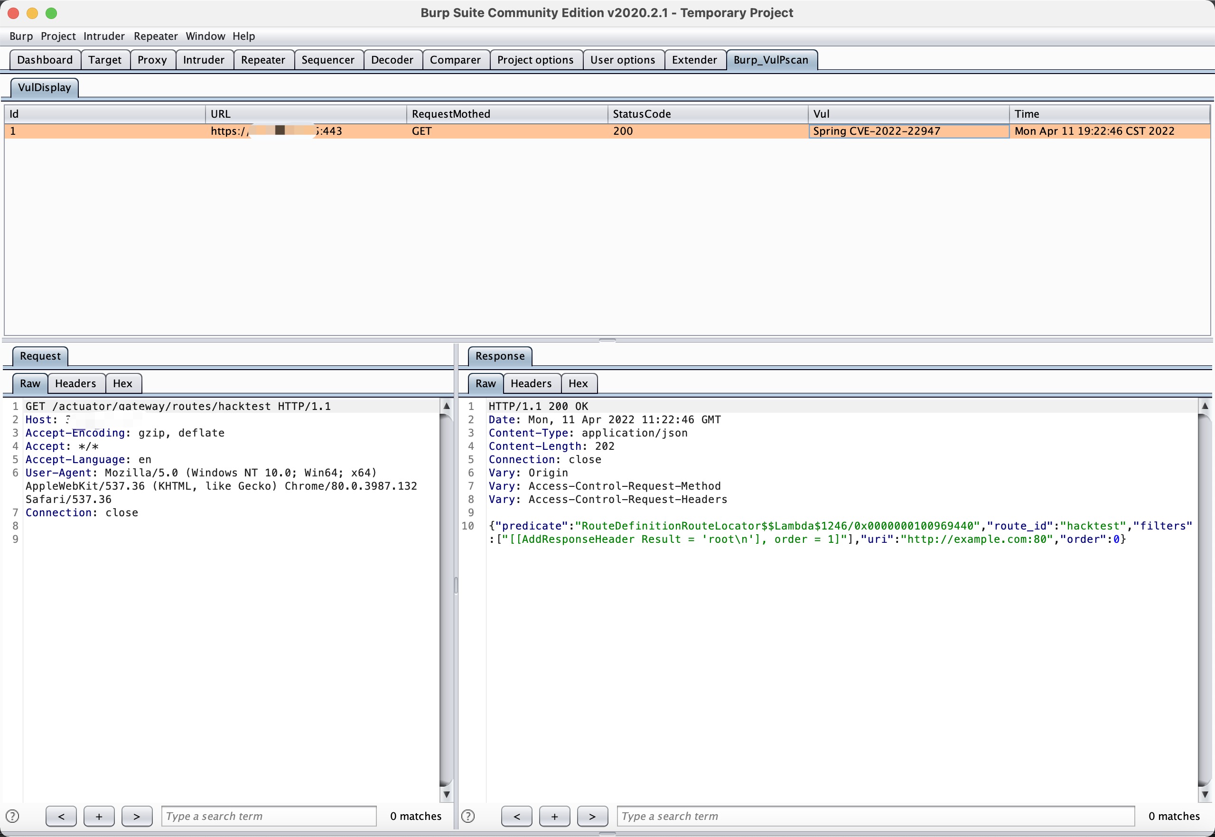Screen dimensions: 1215x837
Task: Click next match arrow in response search
Action: click(x=592, y=816)
